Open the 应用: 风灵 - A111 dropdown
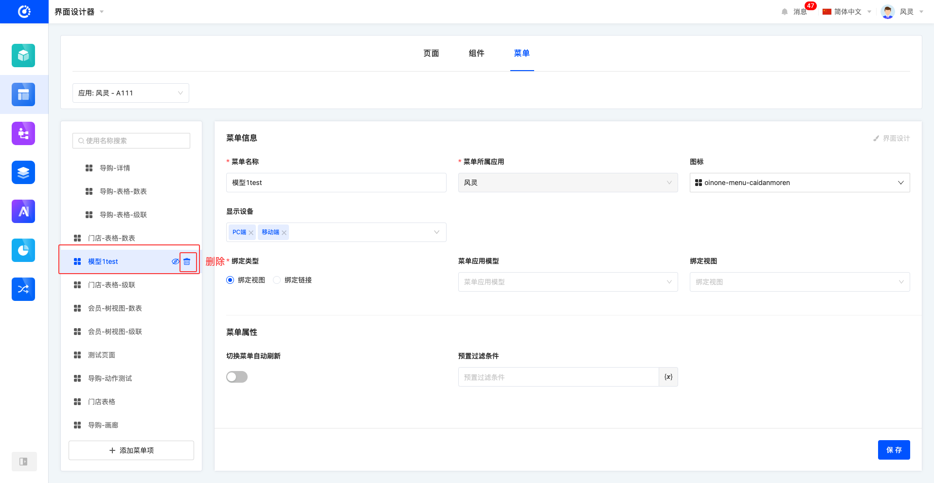The width and height of the screenshot is (934, 483). (x=130, y=93)
